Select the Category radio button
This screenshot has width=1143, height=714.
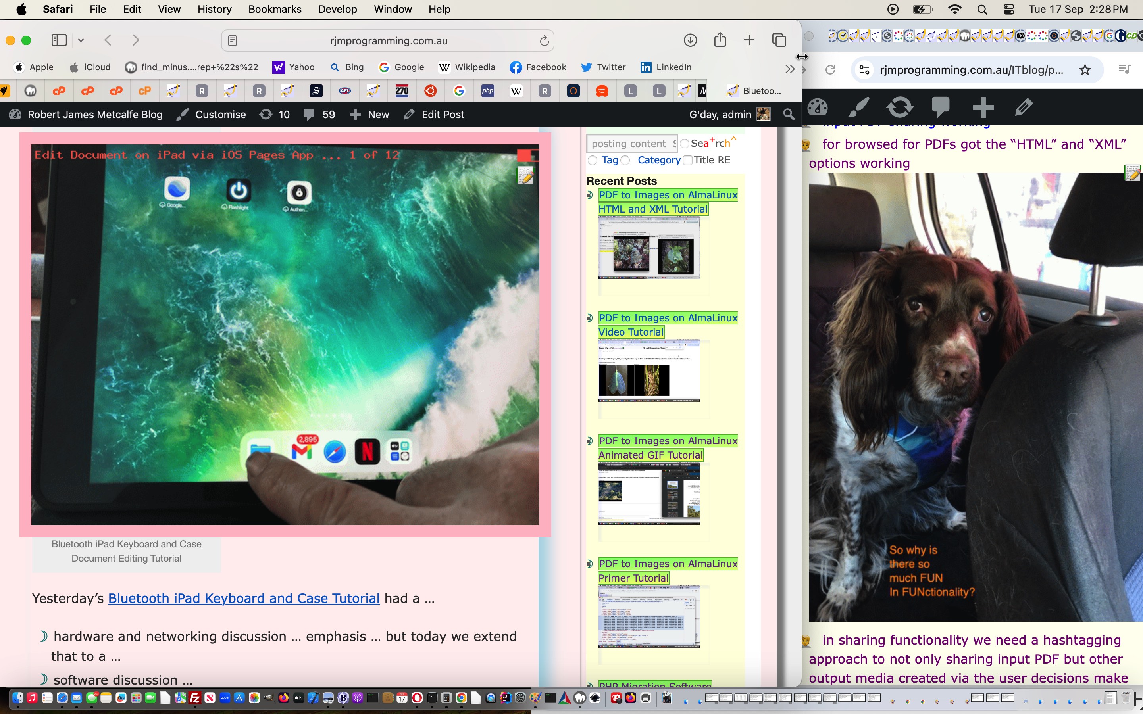[x=625, y=160]
